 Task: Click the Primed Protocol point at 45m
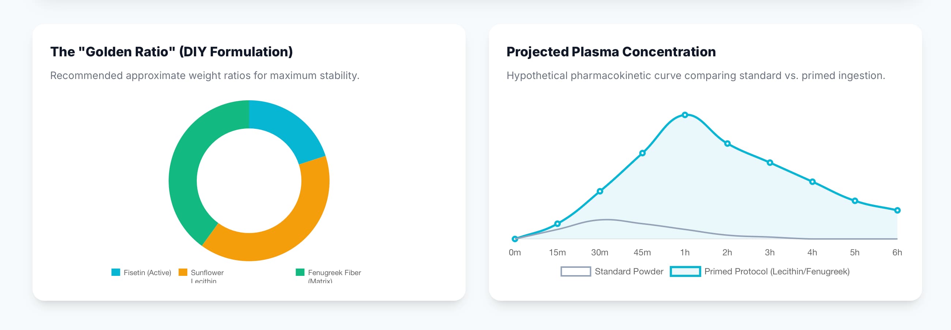click(x=642, y=153)
